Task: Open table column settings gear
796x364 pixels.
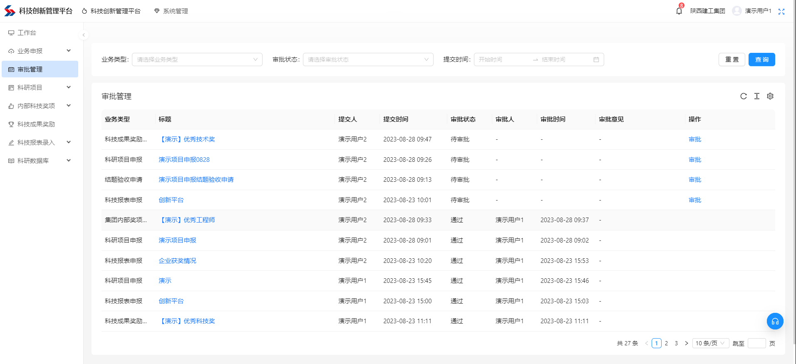Action: [x=770, y=96]
